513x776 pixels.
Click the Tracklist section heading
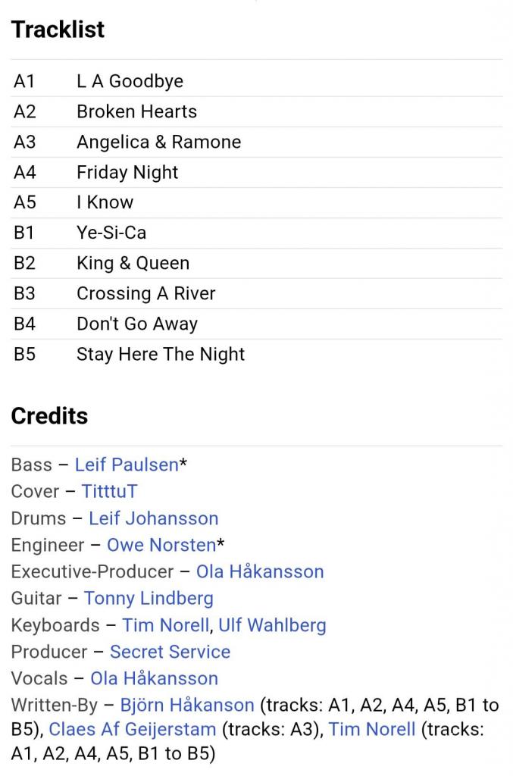click(58, 30)
